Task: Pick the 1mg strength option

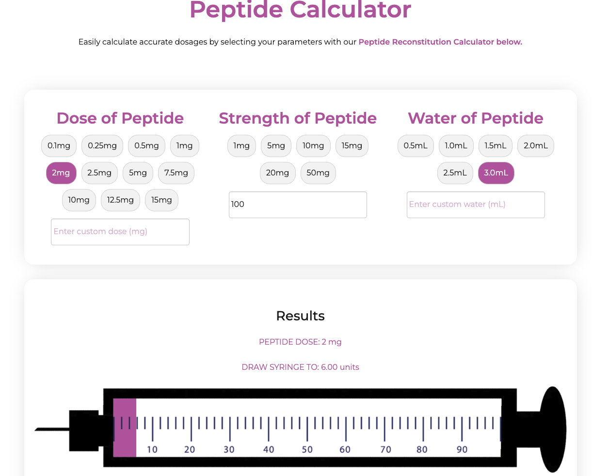Action: pos(241,146)
